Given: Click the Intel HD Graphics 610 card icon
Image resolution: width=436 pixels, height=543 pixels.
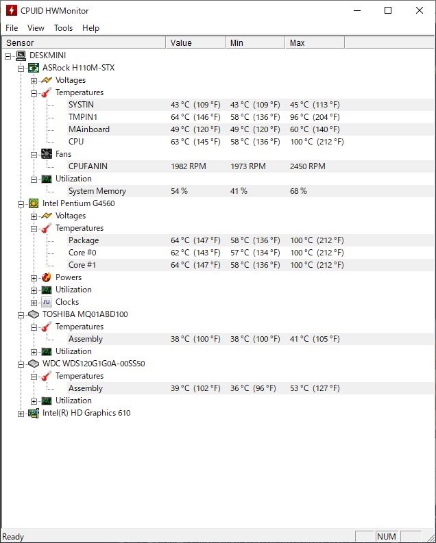Looking at the screenshot, I should (x=34, y=413).
